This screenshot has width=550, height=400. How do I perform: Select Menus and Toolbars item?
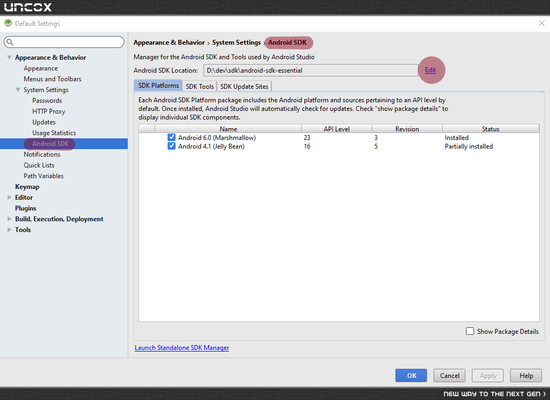53,79
